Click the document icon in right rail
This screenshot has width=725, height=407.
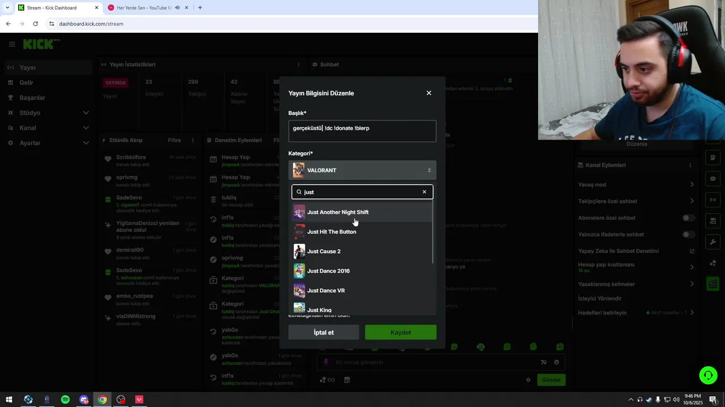713,158
